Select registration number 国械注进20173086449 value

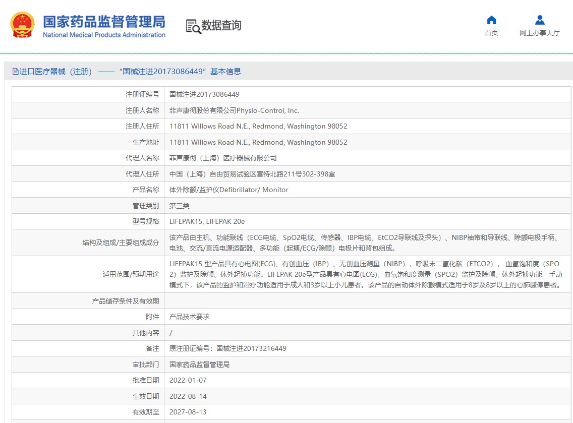[x=204, y=95]
